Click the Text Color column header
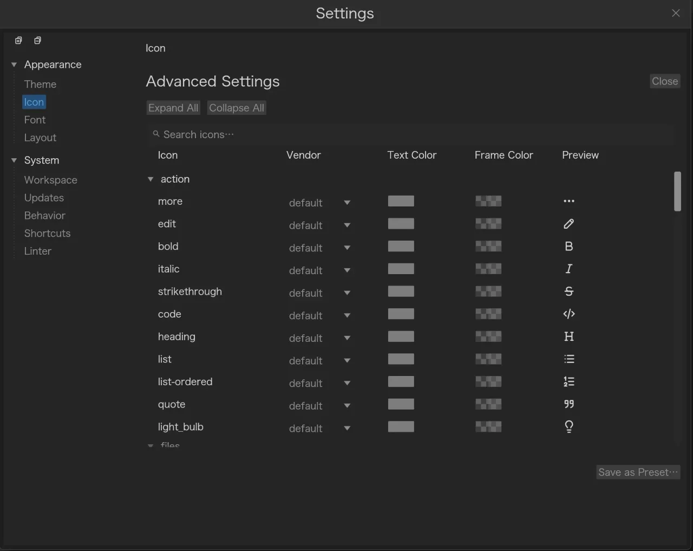This screenshot has height=551, width=693. pos(411,155)
